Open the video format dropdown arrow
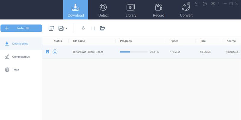The image size is (241, 120). pyautogui.click(x=67, y=28)
